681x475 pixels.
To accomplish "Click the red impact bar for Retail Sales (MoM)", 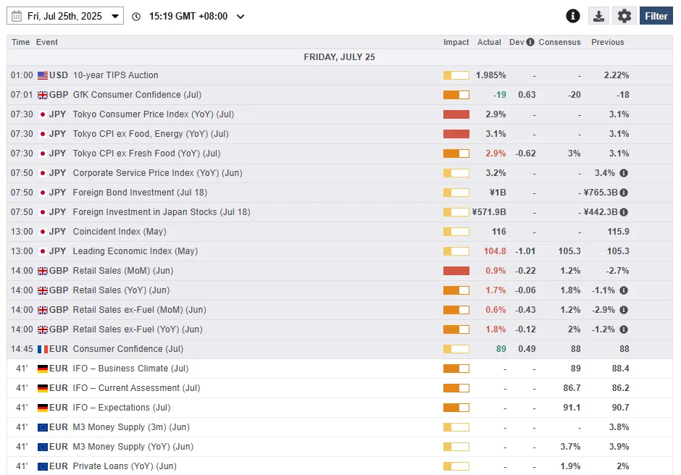I will pos(456,271).
